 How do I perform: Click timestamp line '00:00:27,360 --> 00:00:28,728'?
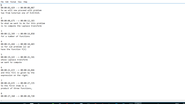tap(18, 96)
